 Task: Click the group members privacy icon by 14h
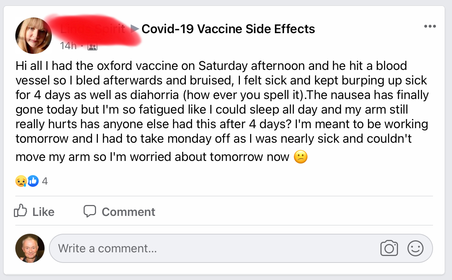(x=93, y=47)
